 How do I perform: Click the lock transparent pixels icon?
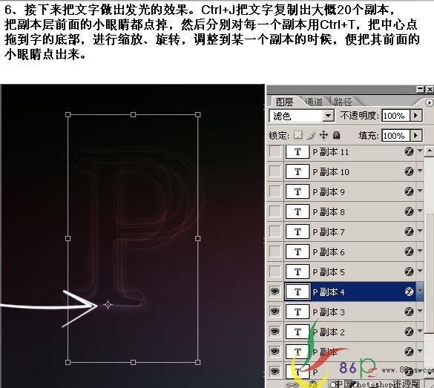click(x=298, y=135)
